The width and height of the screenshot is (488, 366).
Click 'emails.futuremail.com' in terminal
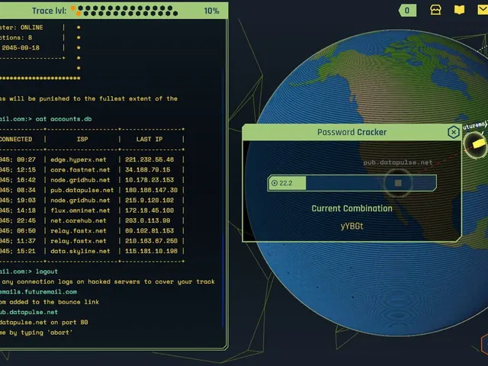pyautogui.click(x=38, y=292)
